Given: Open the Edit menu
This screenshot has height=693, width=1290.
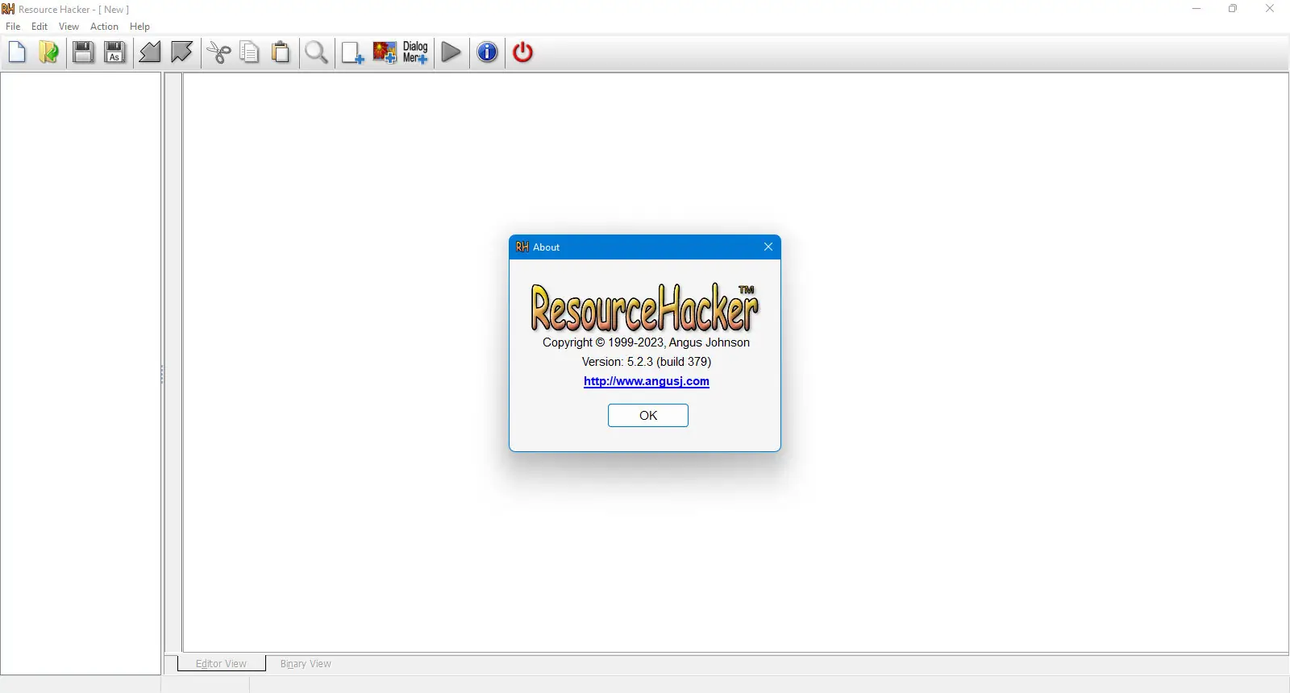Looking at the screenshot, I should click(40, 27).
